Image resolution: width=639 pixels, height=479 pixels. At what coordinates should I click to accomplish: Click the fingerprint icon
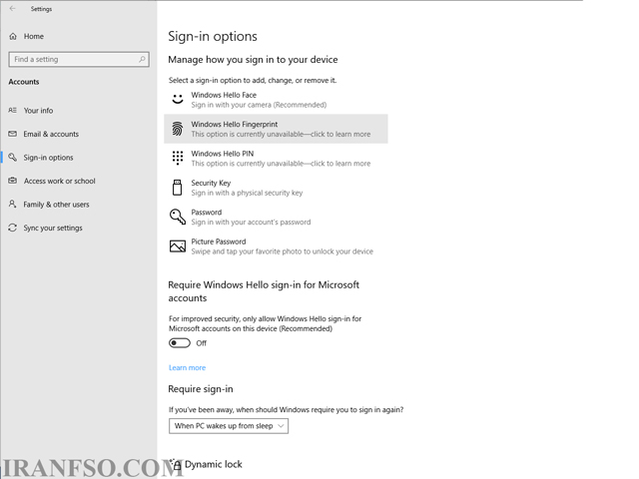[178, 129]
